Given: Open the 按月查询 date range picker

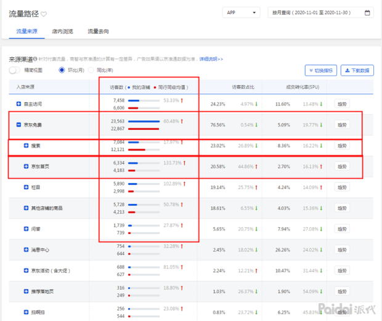Looking at the screenshot, I should tap(320, 12).
